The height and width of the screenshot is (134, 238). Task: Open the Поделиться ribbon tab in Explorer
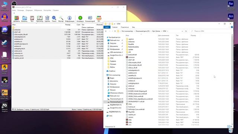point(125,27)
